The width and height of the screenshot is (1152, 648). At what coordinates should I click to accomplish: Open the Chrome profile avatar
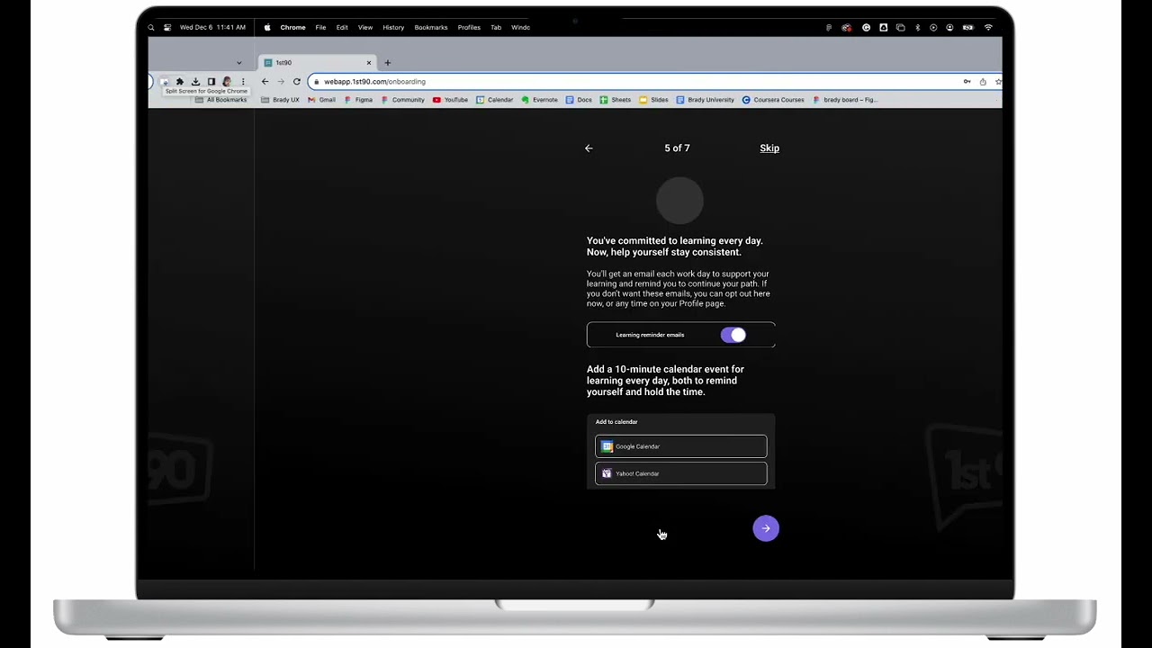(x=227, y=82)
